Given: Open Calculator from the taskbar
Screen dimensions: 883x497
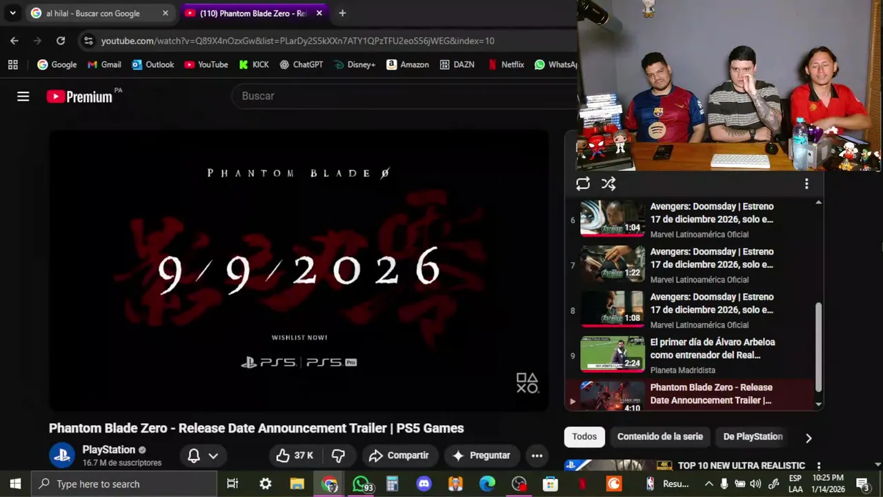Looking at the screenshot, I should tap(393, 484).
